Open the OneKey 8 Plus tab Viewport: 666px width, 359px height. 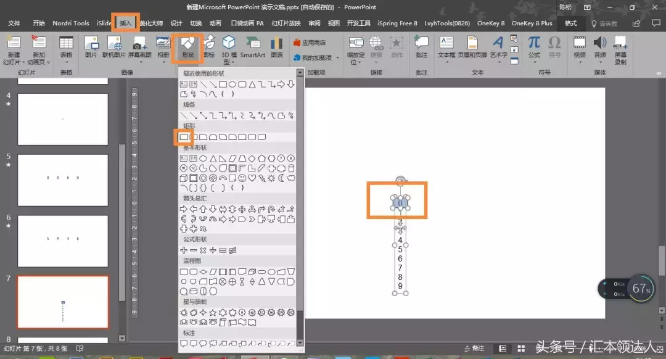532,23
